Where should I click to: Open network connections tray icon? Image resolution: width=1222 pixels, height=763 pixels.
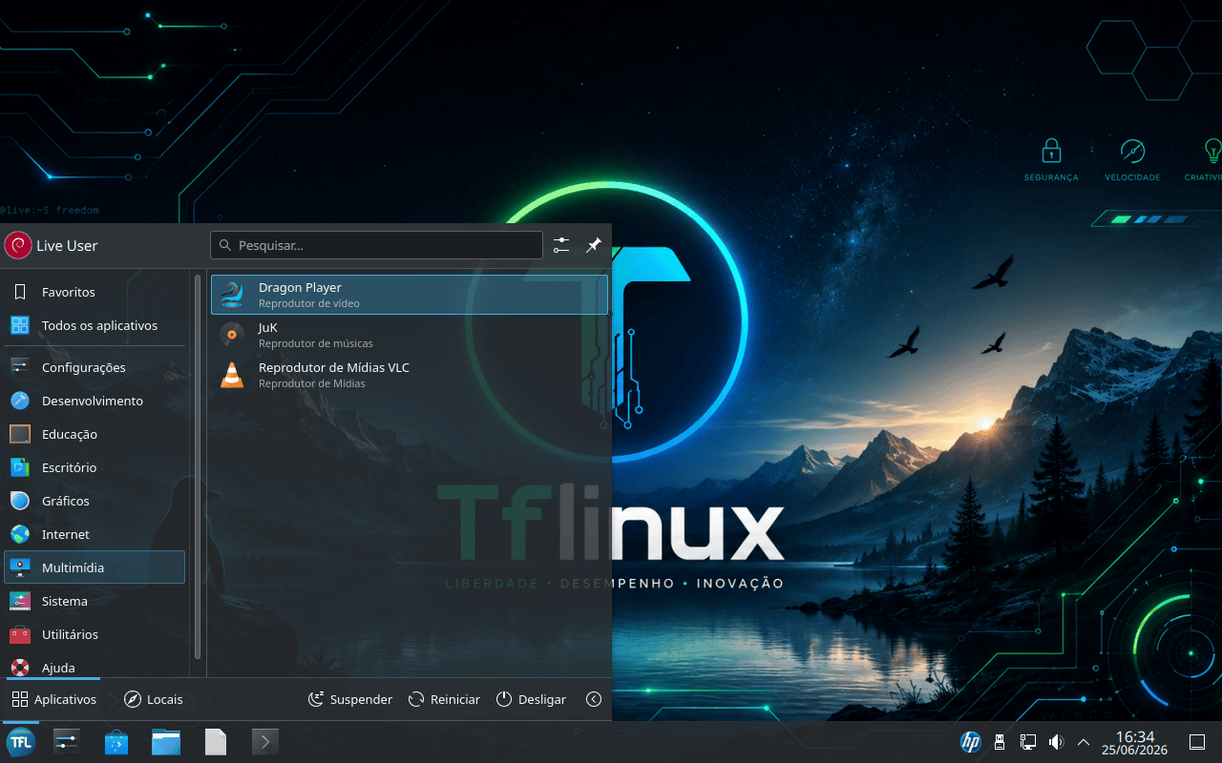click(x=1028, y=741)
